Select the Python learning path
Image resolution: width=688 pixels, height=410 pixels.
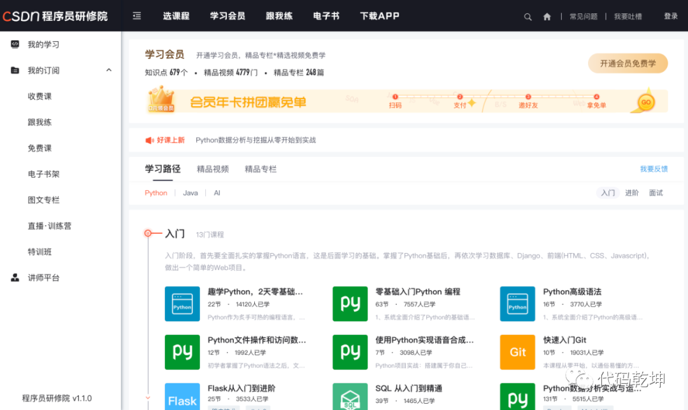[156, 193]
